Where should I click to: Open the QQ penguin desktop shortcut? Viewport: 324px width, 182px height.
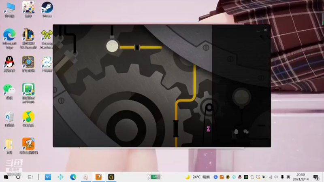tap(9, 64)
